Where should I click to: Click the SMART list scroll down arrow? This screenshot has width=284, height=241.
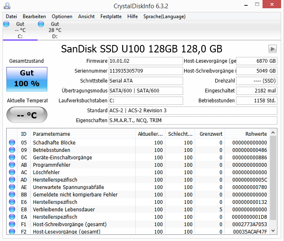click(x=273, y=231)
